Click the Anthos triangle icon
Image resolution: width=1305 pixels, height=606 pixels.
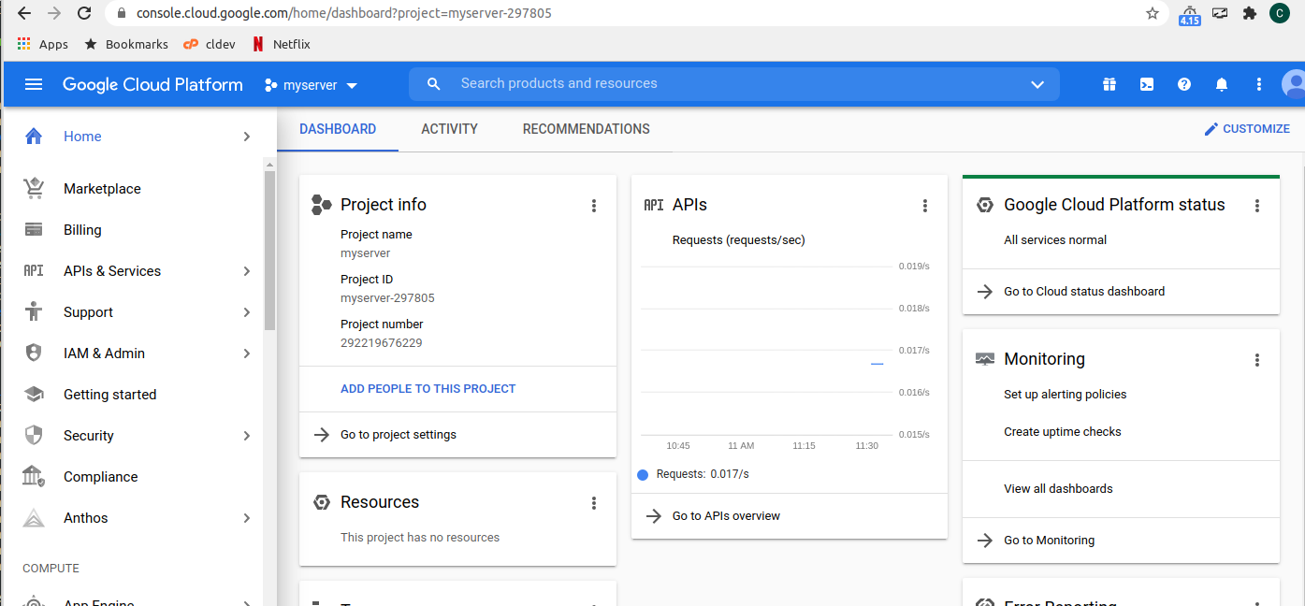[x=34, y=518]
